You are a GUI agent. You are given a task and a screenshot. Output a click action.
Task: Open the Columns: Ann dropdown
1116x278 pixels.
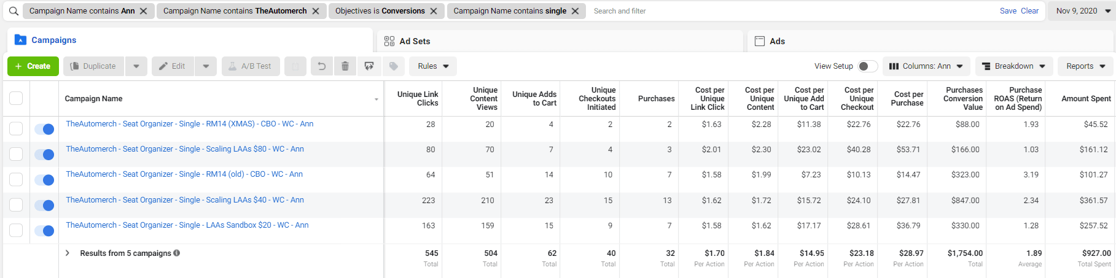coord(926,66)
